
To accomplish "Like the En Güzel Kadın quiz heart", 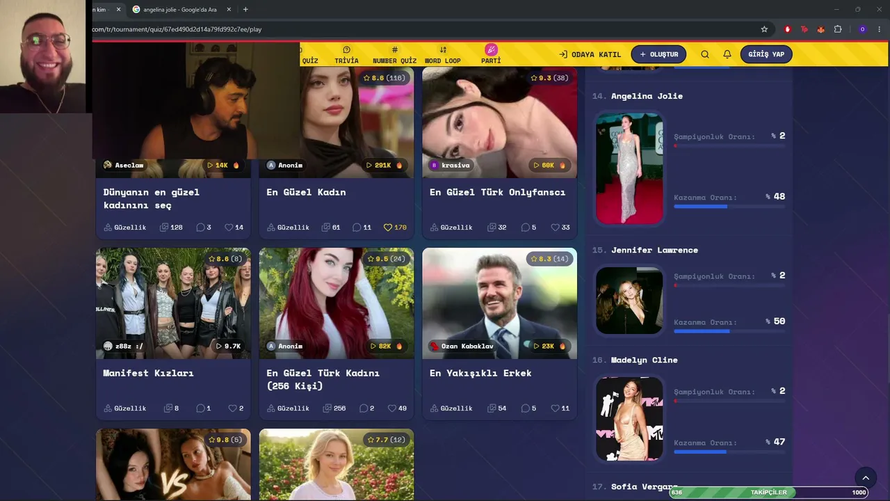I will tap(388, 228).
